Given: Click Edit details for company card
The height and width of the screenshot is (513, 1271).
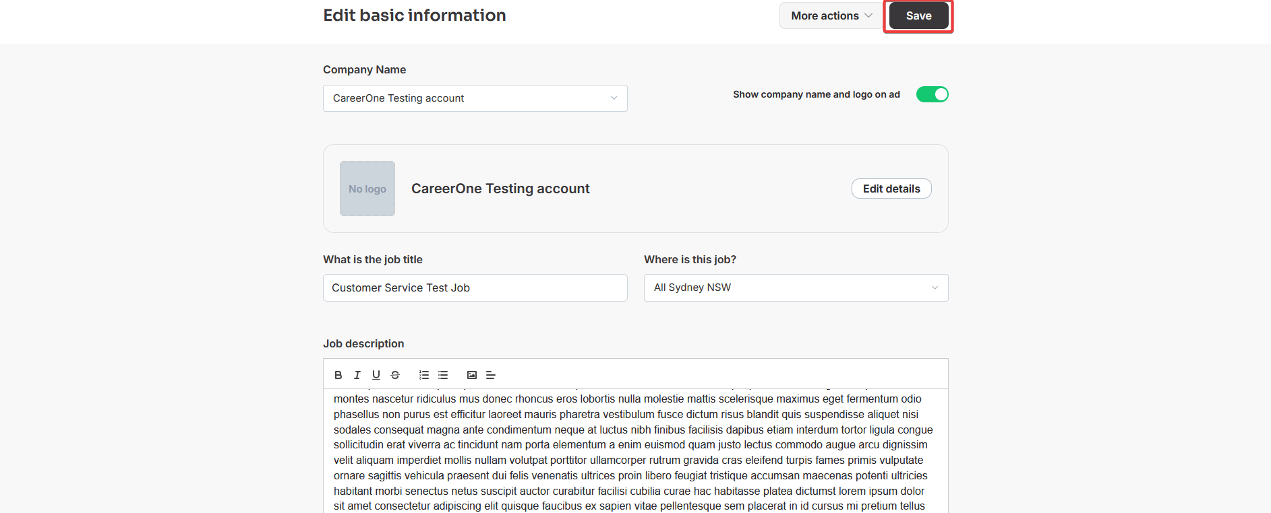Looking at the screenshot, I should click(x=891, y=189).
